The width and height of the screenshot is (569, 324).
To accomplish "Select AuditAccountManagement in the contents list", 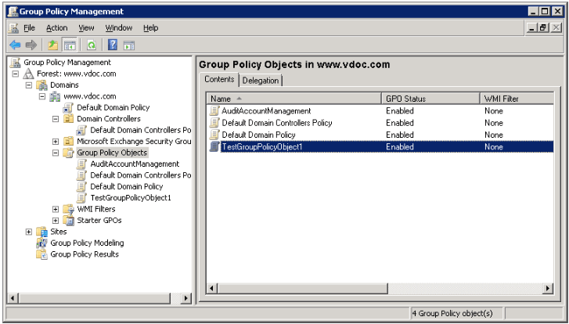I will pos(266,110).
